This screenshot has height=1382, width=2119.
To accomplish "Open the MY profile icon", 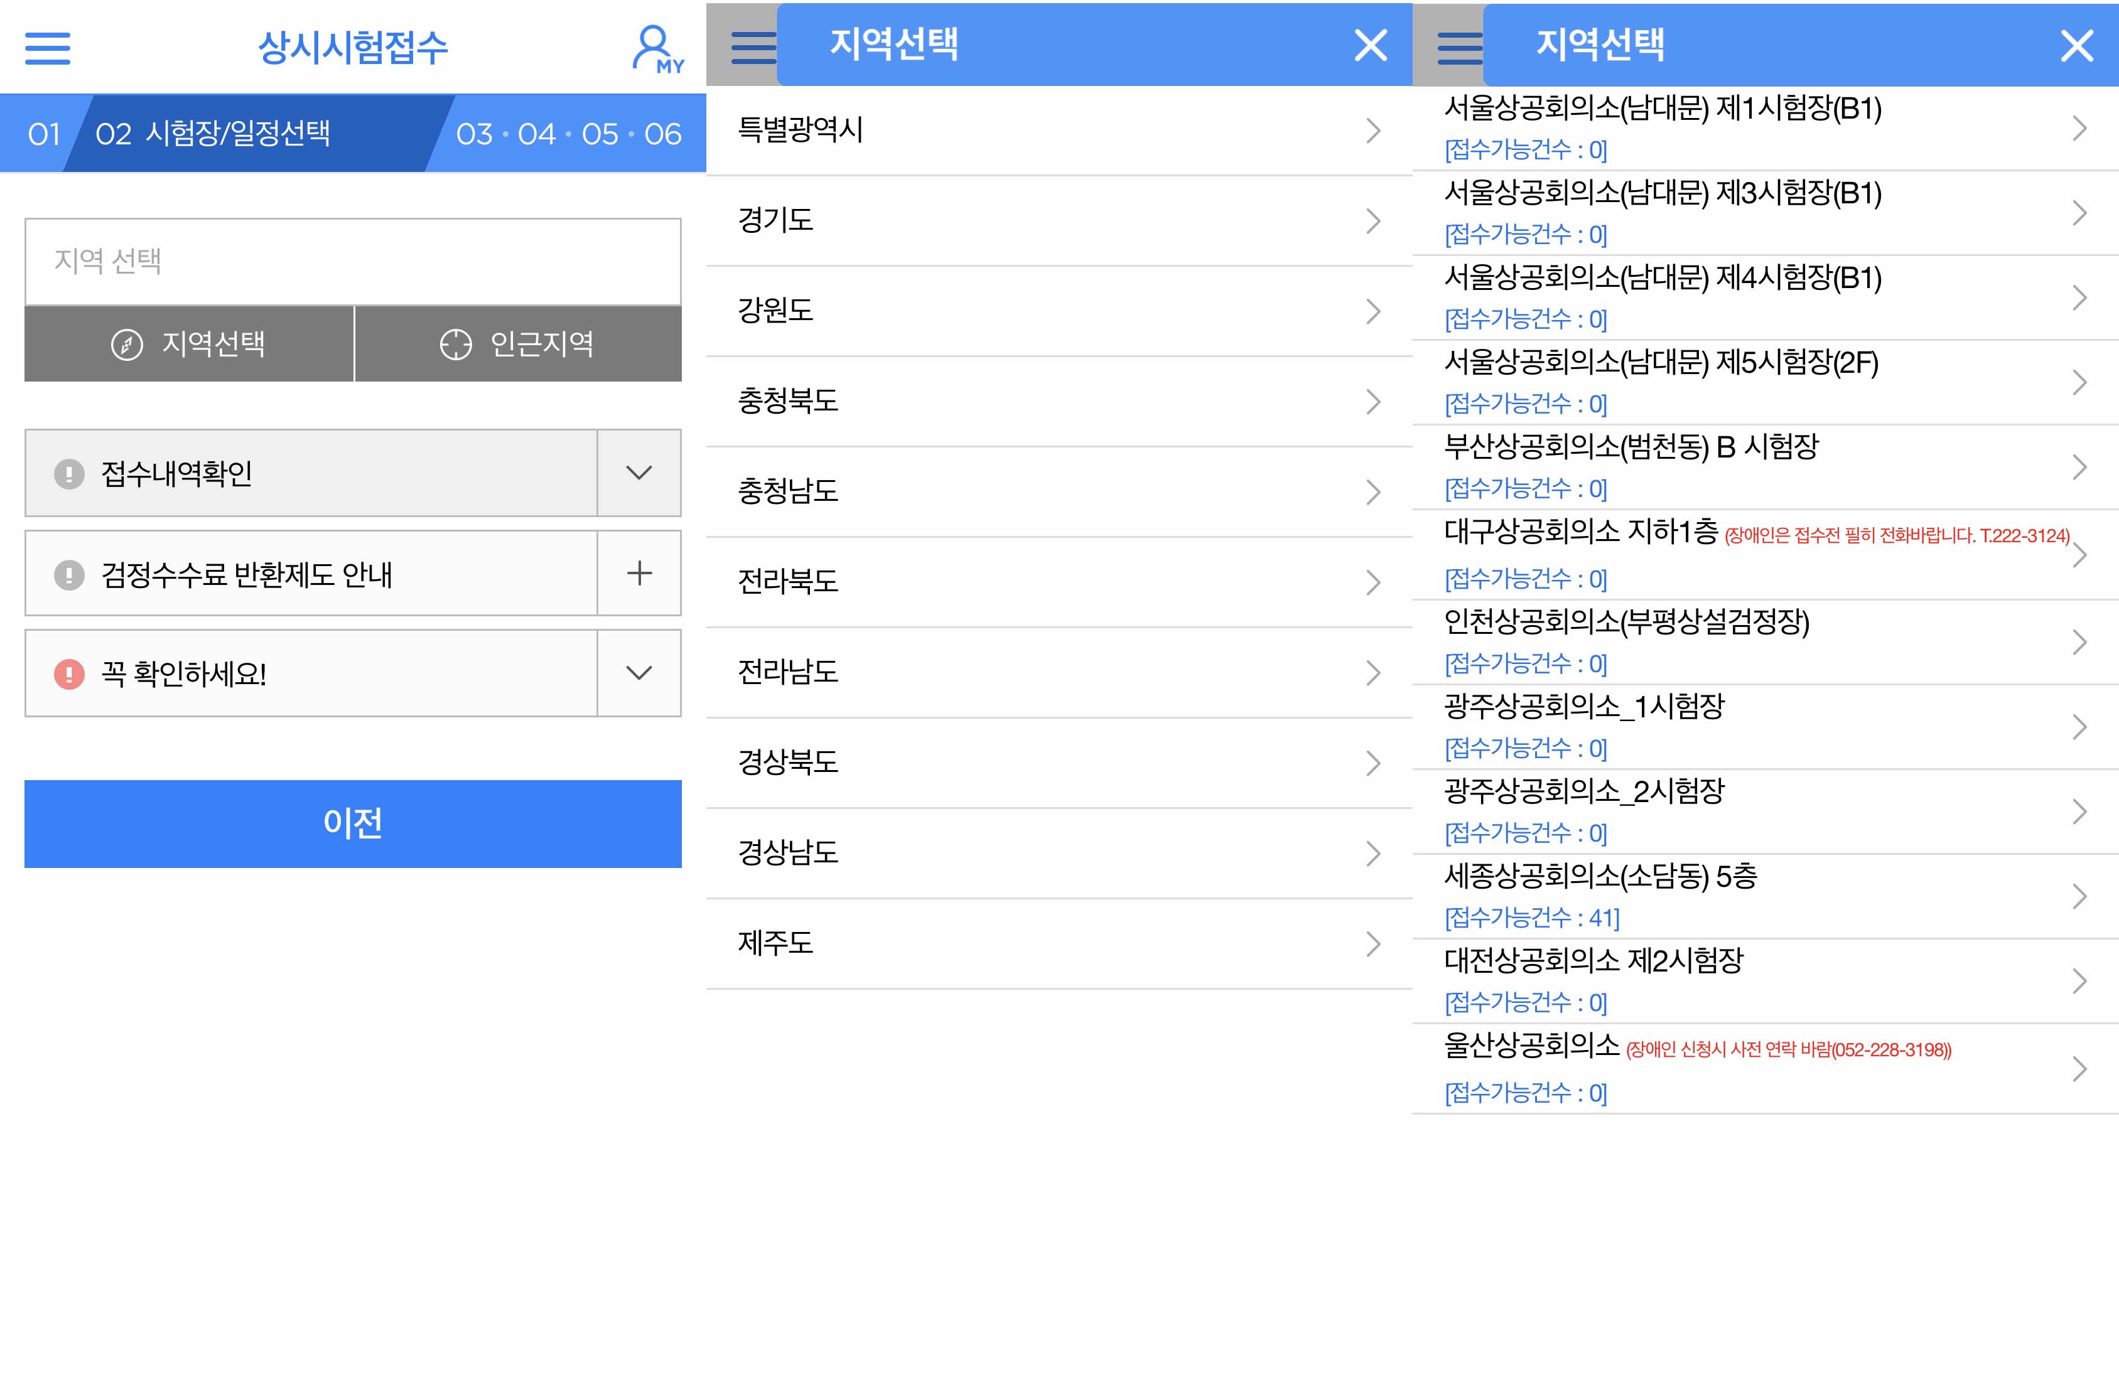I will point(657,49).
